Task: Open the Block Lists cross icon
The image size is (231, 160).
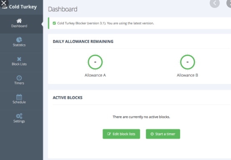Action: coord(19,59)
